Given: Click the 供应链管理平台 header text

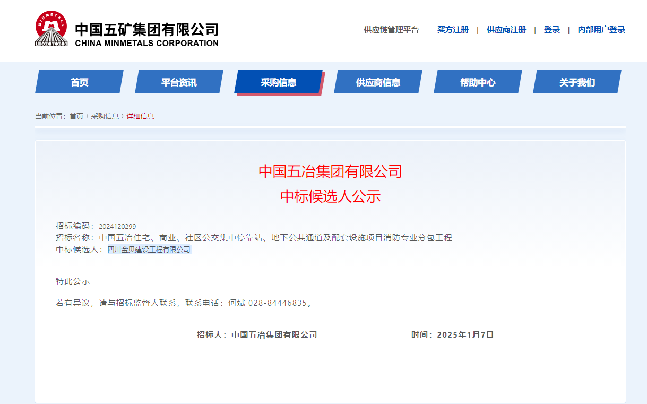Looking at the screenshot, I should coord(391,30).
